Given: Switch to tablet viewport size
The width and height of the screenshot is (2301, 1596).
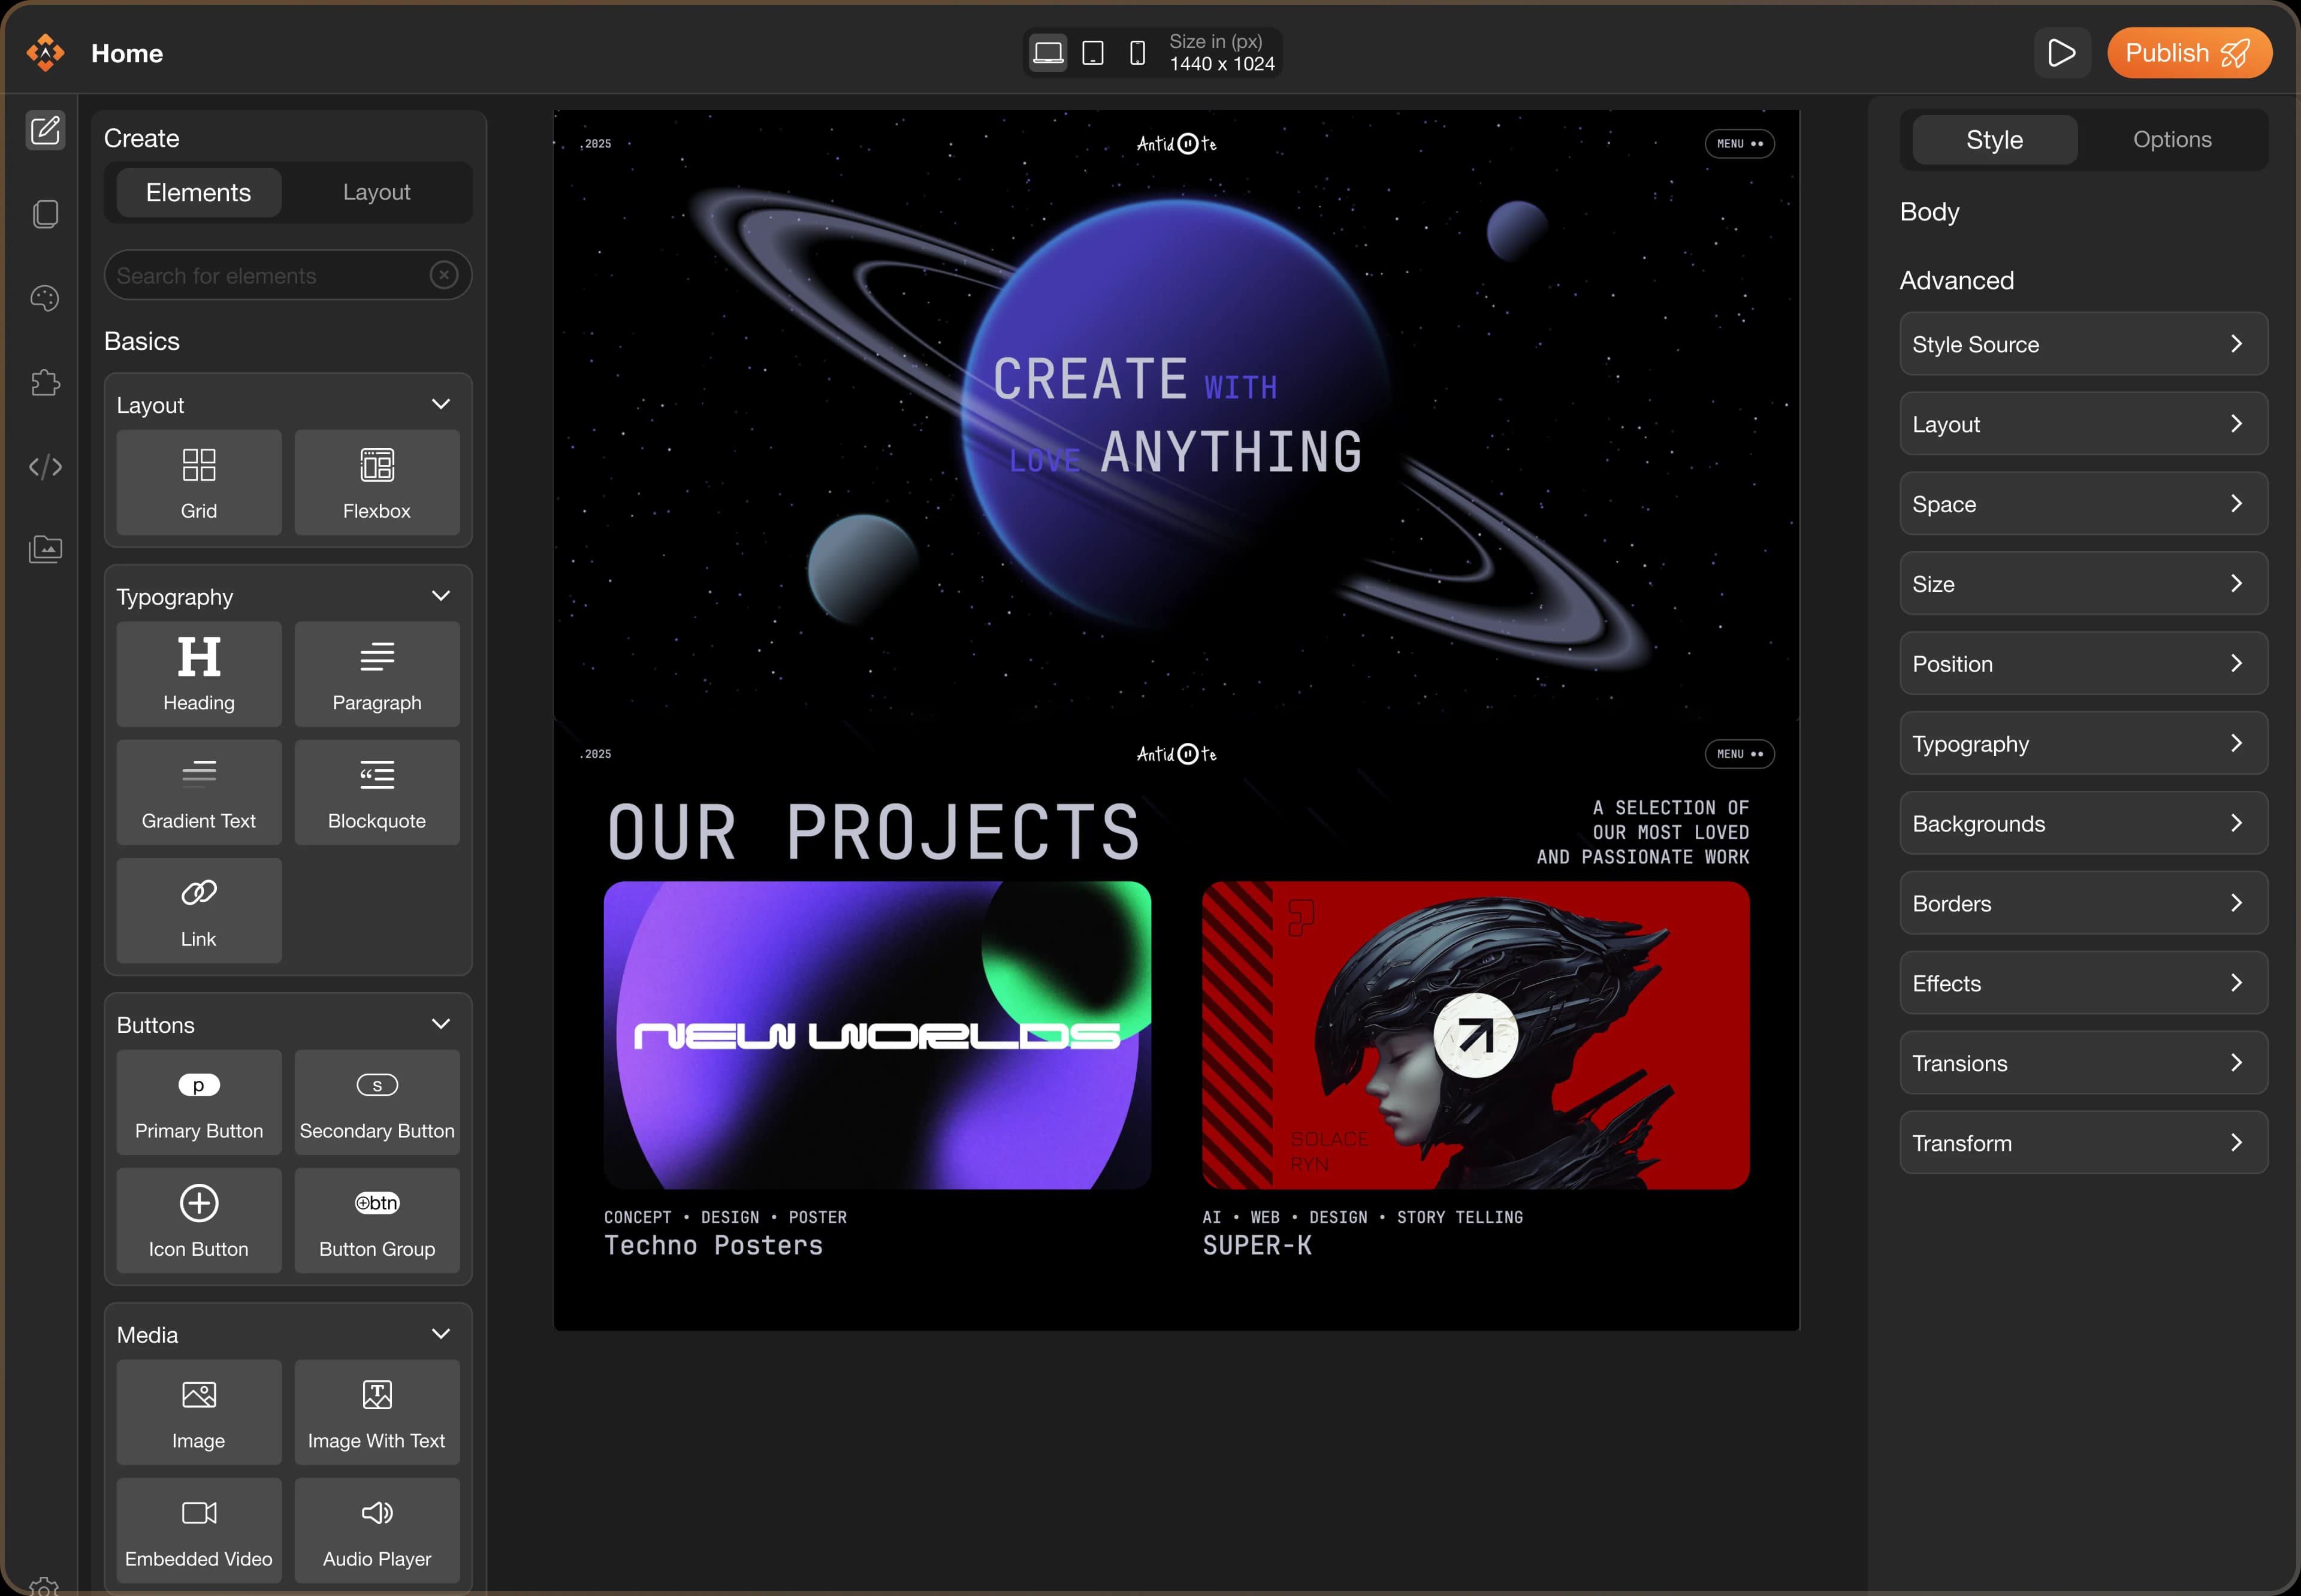Looking at the screenshot, I should coord(1093,52).
